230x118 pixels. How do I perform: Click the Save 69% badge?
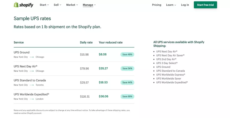pyautogui.click(x=127, y=97)
